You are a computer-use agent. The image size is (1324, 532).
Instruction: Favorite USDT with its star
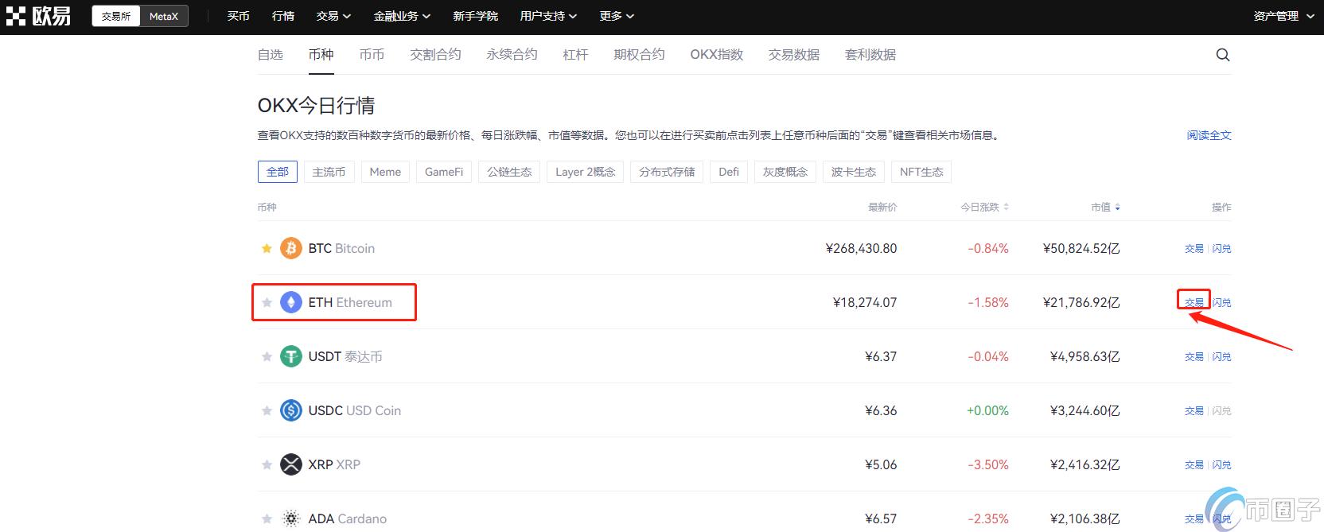click(267, 356)
